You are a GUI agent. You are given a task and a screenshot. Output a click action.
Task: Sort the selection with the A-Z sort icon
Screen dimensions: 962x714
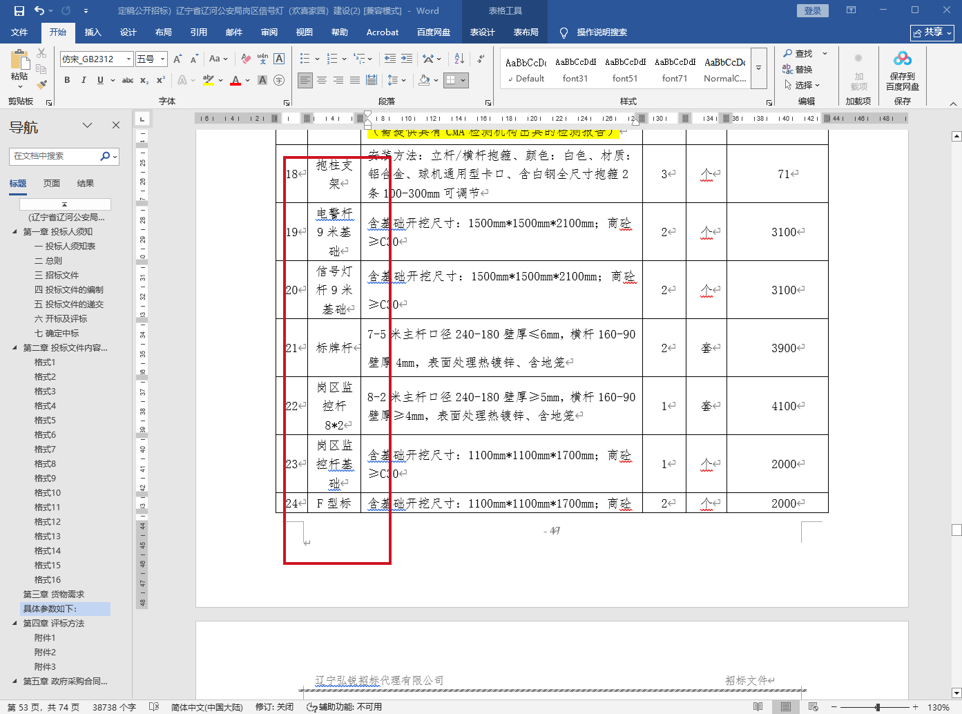point(460,59)
